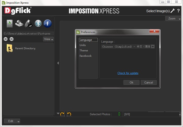Go forward with the right arrow button
Viewport: 183px width, 127px height.
pos(12,39)
